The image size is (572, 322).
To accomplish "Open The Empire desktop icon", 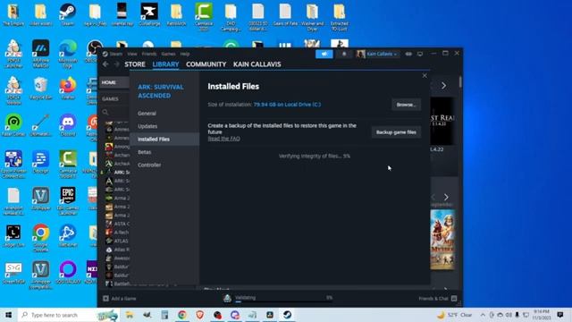I will [13, 15].
